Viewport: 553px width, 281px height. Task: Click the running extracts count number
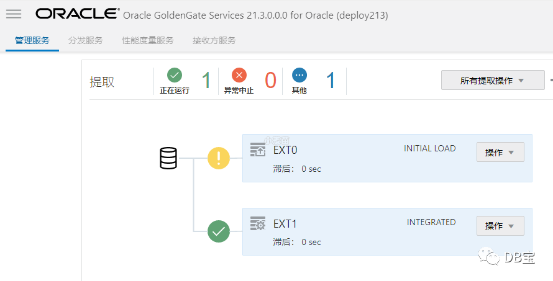(x=206, y=80)
